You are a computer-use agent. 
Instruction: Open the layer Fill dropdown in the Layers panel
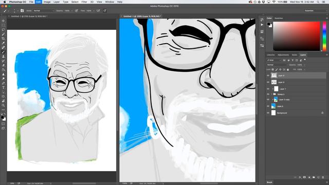pyautogui.click(x=304, y=69)
